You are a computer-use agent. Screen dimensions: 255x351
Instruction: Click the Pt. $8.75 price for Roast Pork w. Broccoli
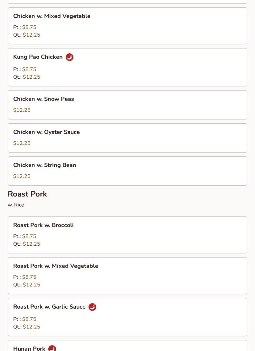point(25,236)
